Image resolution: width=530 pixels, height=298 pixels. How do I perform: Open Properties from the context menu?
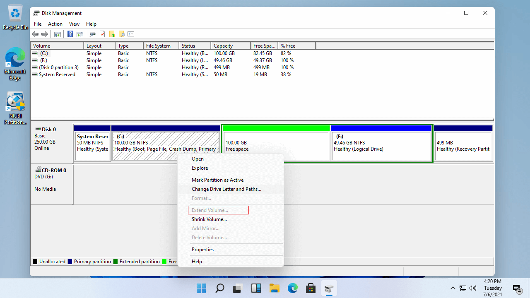[202, 250]
